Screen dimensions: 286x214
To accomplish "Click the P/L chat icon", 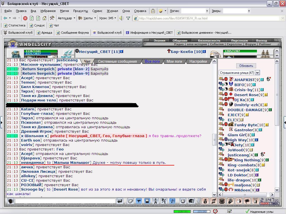I will click(164, 201).
